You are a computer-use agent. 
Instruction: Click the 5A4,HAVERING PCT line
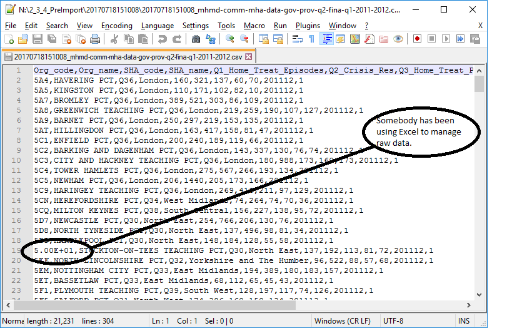[169, 80]
